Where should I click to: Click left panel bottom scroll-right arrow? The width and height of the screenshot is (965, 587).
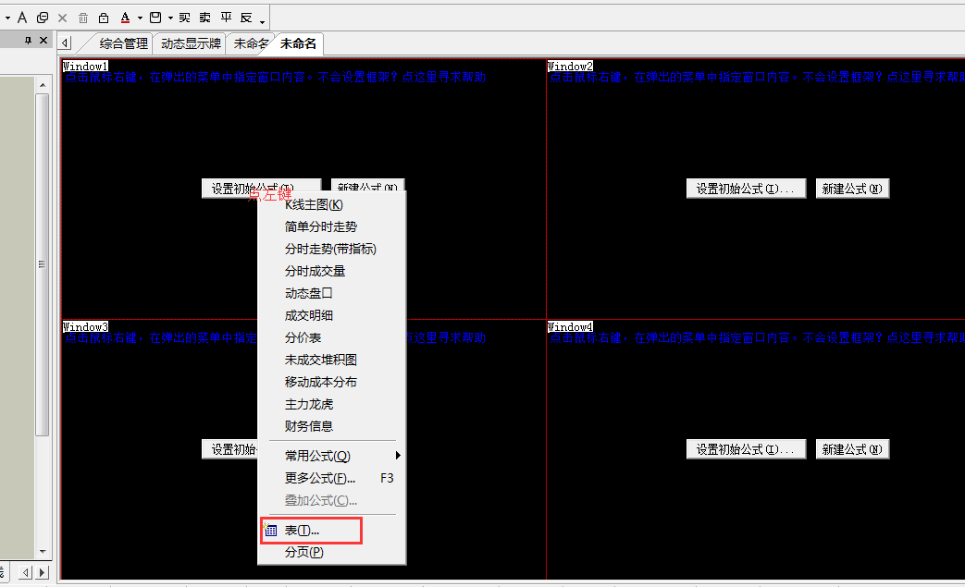point(42,572)
